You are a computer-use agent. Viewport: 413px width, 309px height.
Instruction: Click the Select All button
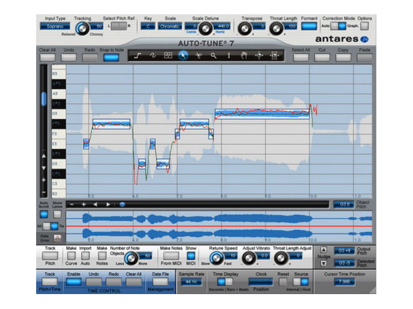click(301, 58)
